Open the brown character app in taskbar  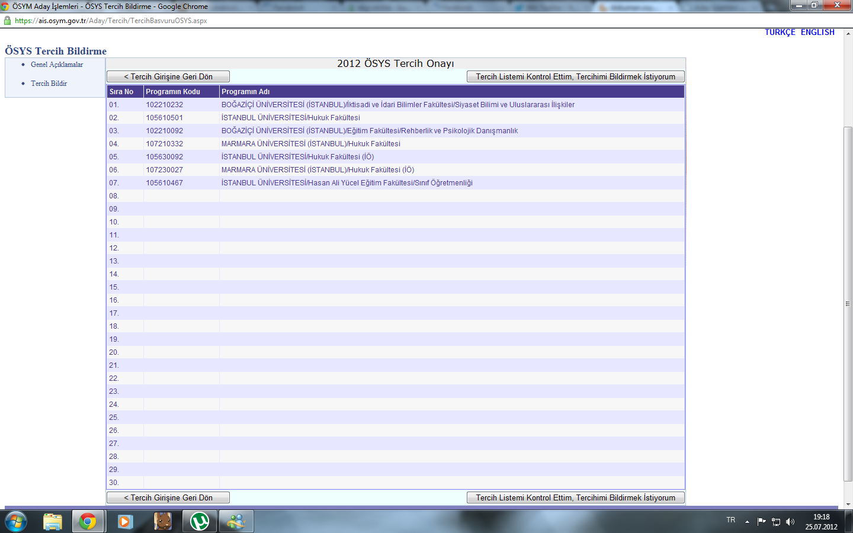[162, 521]
